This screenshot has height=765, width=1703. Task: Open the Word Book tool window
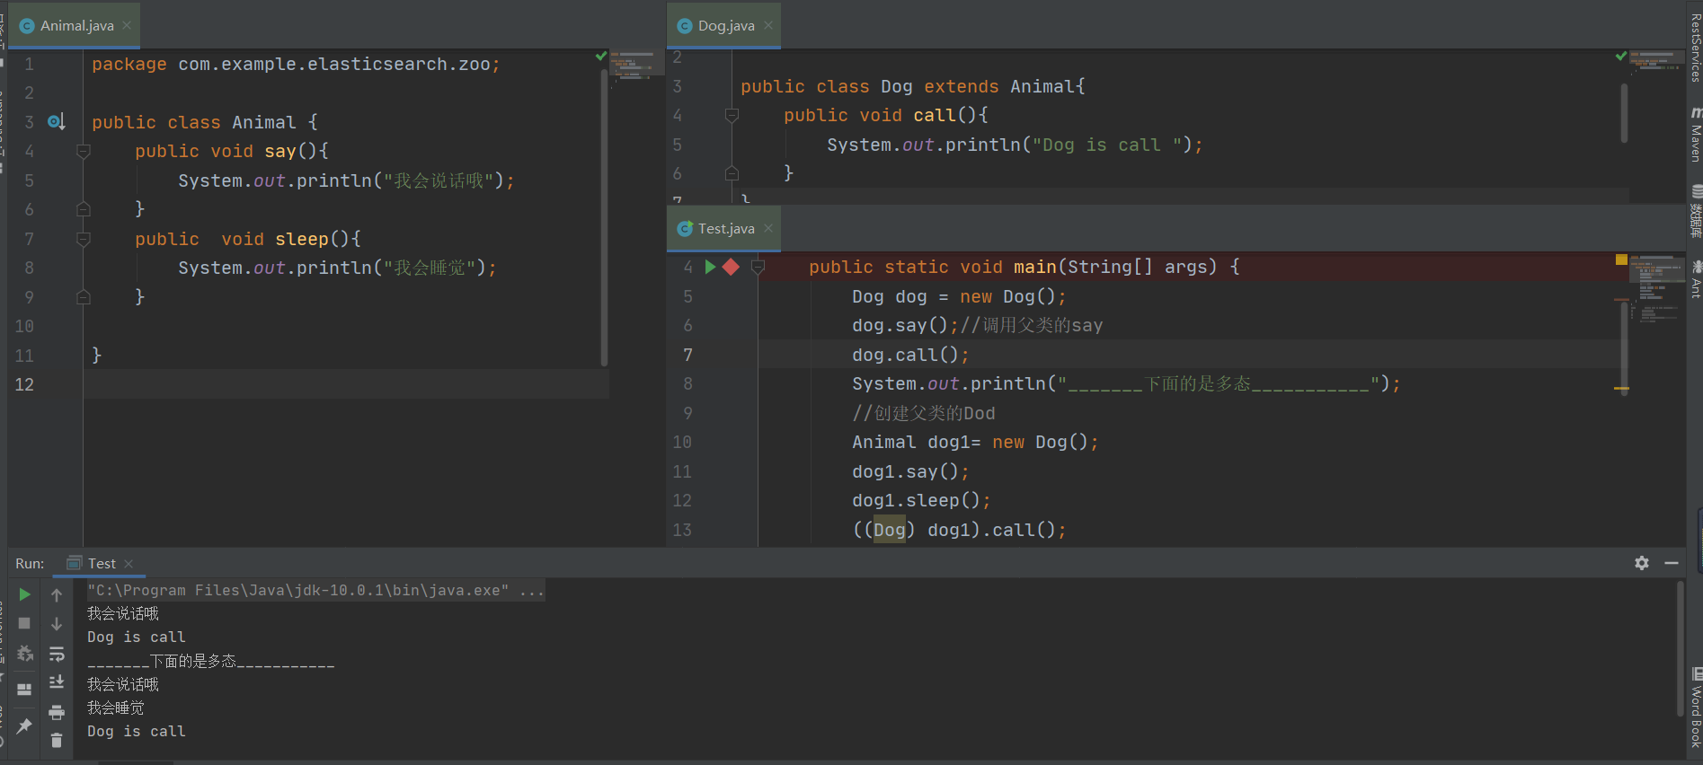tap(1695, 708)
